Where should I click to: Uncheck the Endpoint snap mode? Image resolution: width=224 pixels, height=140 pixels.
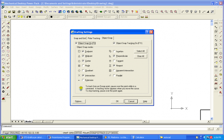[83, 51]
